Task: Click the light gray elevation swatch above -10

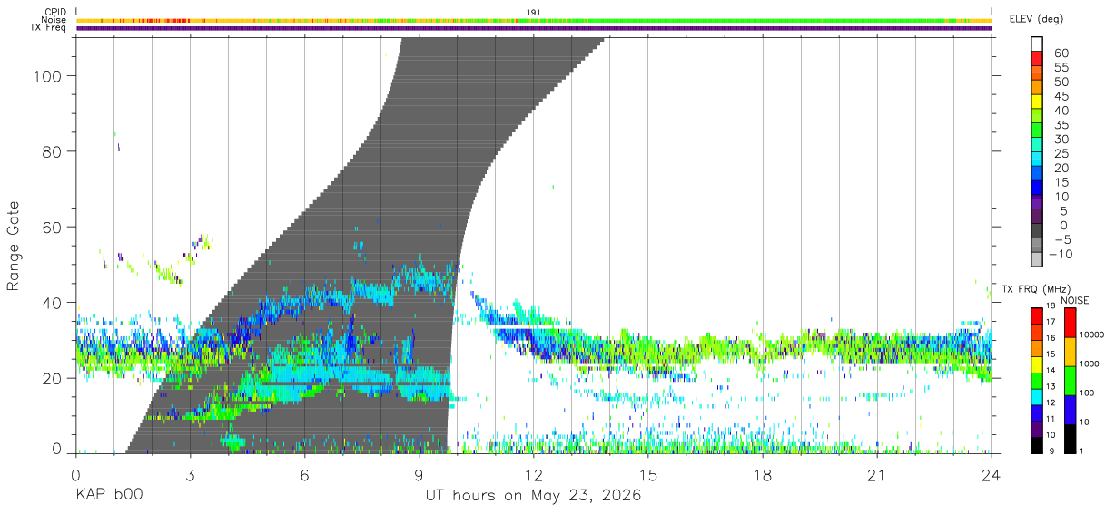Action: click(1037, 260)
